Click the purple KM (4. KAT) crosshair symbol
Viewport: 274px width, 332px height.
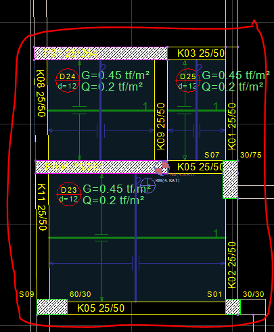click(147, 185)
